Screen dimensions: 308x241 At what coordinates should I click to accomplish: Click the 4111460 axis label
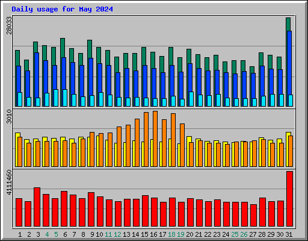click(9, 183)
